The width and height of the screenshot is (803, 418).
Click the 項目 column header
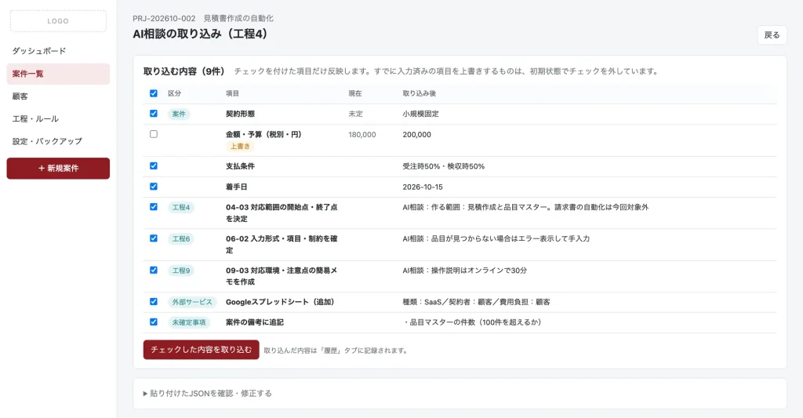[x=232, y=94]
